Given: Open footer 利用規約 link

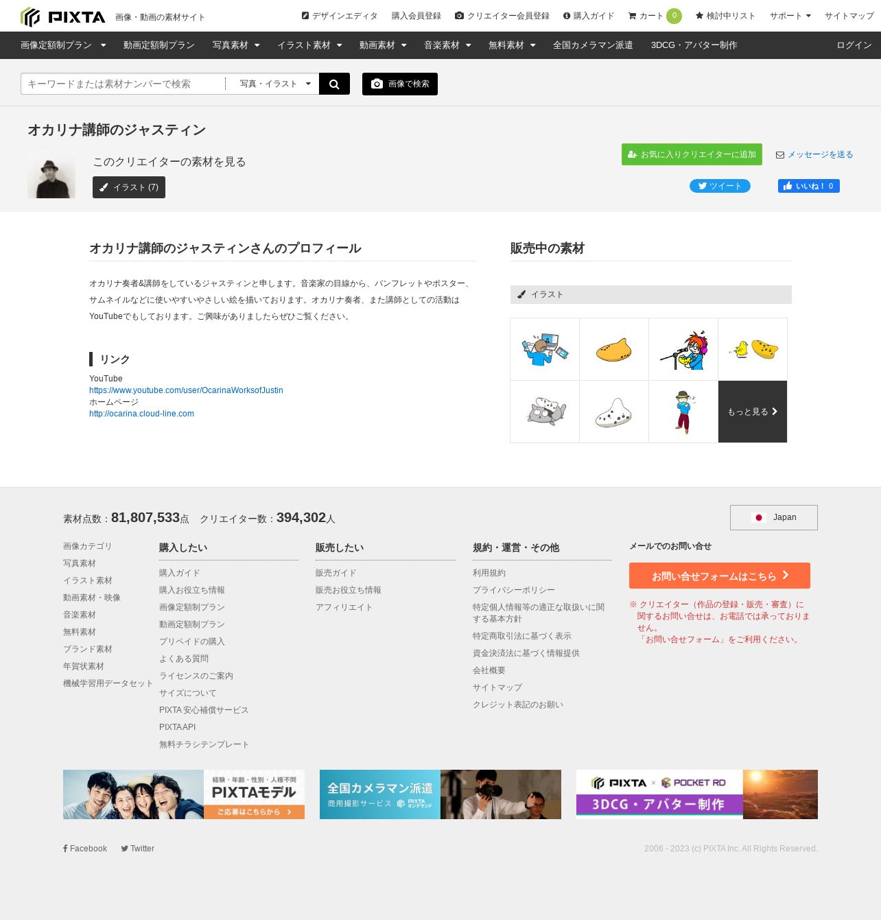Looking at the screenshot, I should (489, 573).
